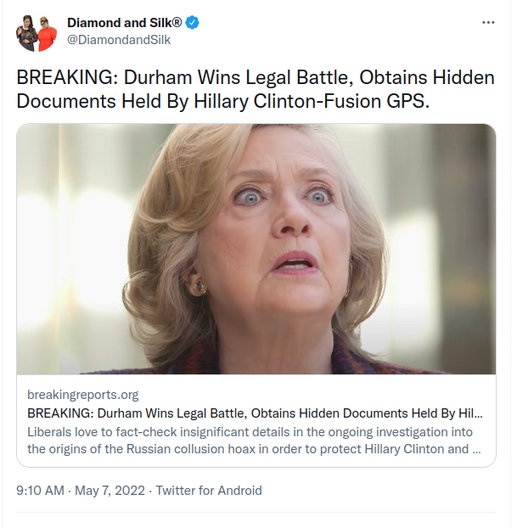The height and width of the screenshot is (528, 517).
Task: Open the link card preview photo
Action: coord(256,249)
